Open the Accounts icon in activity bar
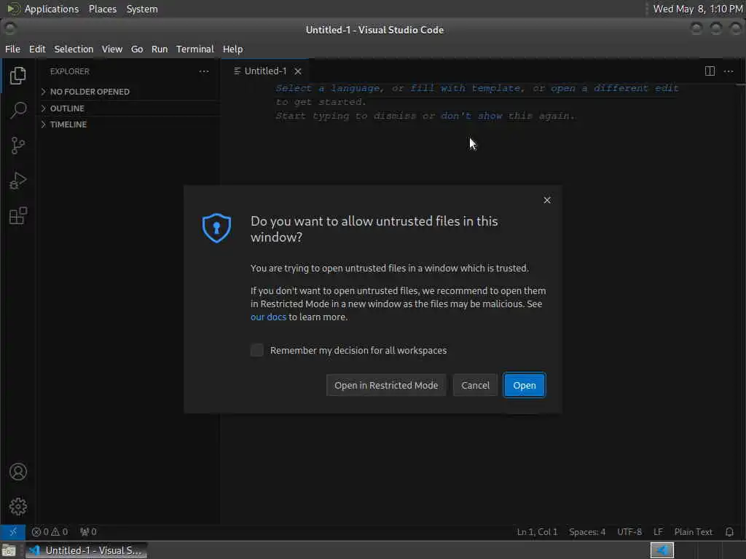The height and width of the screenshot is (559, 746). coord(18,472)
